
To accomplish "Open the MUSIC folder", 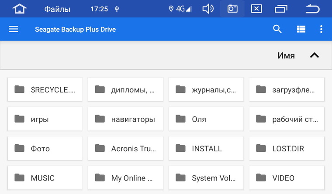I will 45,178.
